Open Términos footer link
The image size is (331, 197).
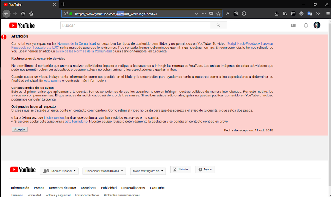[17, 195]
